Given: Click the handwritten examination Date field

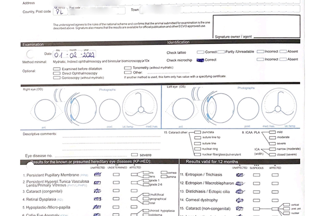Looking at the screenshot, I should click(75, 55).
